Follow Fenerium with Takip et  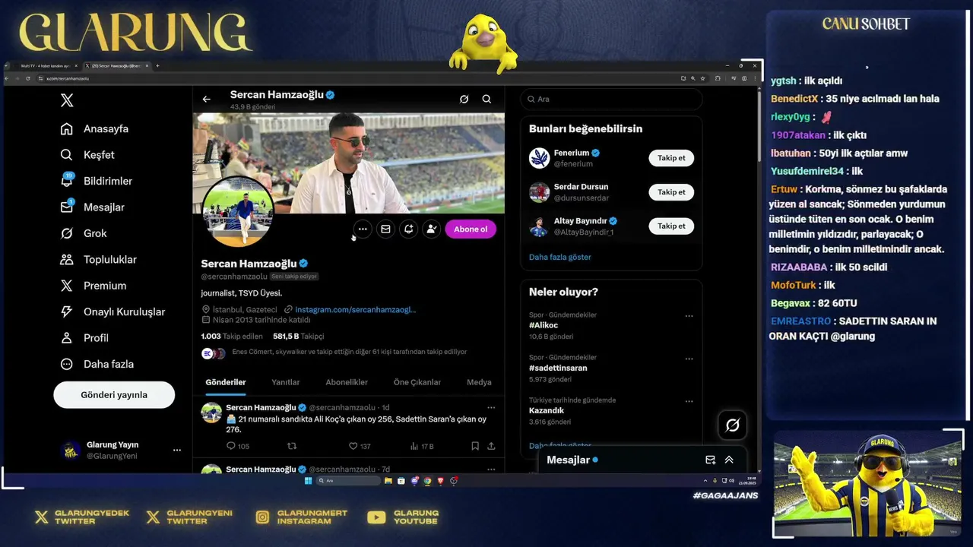point(671,158)
